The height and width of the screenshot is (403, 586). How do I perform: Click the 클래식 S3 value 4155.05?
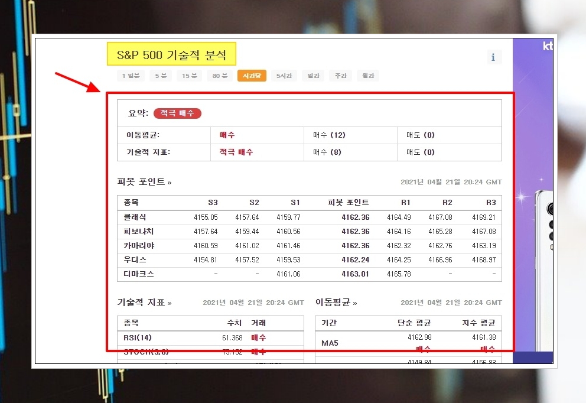(206, 217)
